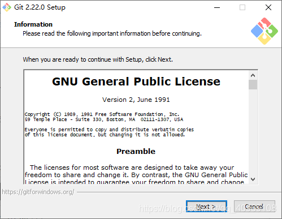Minimize the Git 2.22.0 Setup window
This screenshot has height=219, width=282.
(217, 7)
